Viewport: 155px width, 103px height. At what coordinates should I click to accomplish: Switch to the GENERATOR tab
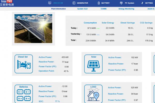click(x=82, y=3)
